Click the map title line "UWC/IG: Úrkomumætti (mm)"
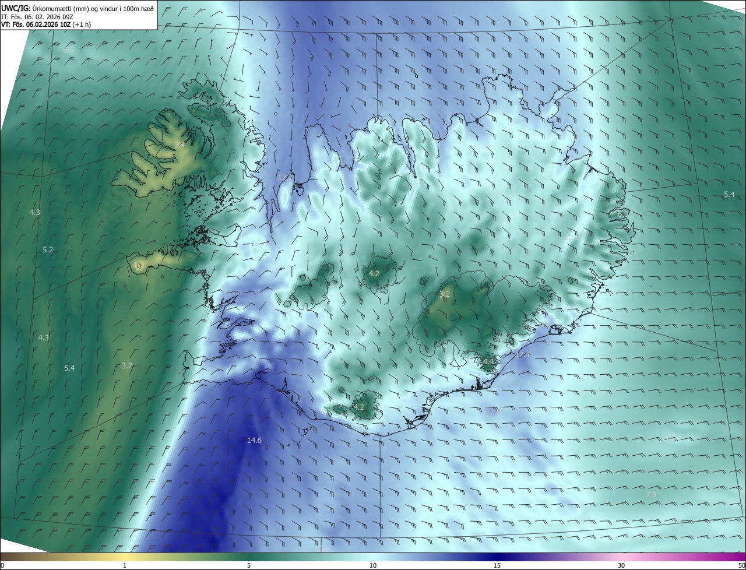This screenshot has width=746, height=570. (78, 8)
